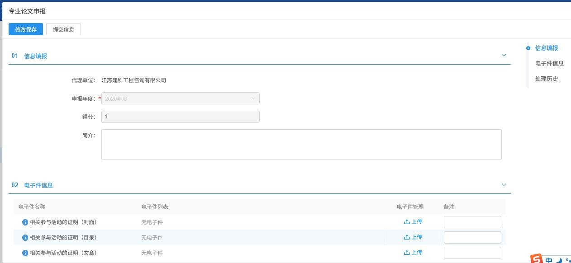Jump to 信息填报 in side navigation

point(546,48)
